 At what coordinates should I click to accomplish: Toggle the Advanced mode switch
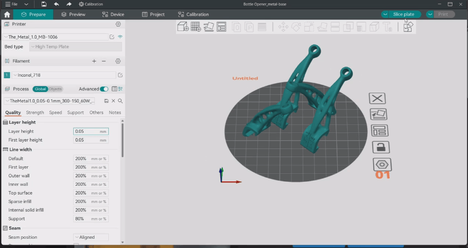tap(104, 89)
